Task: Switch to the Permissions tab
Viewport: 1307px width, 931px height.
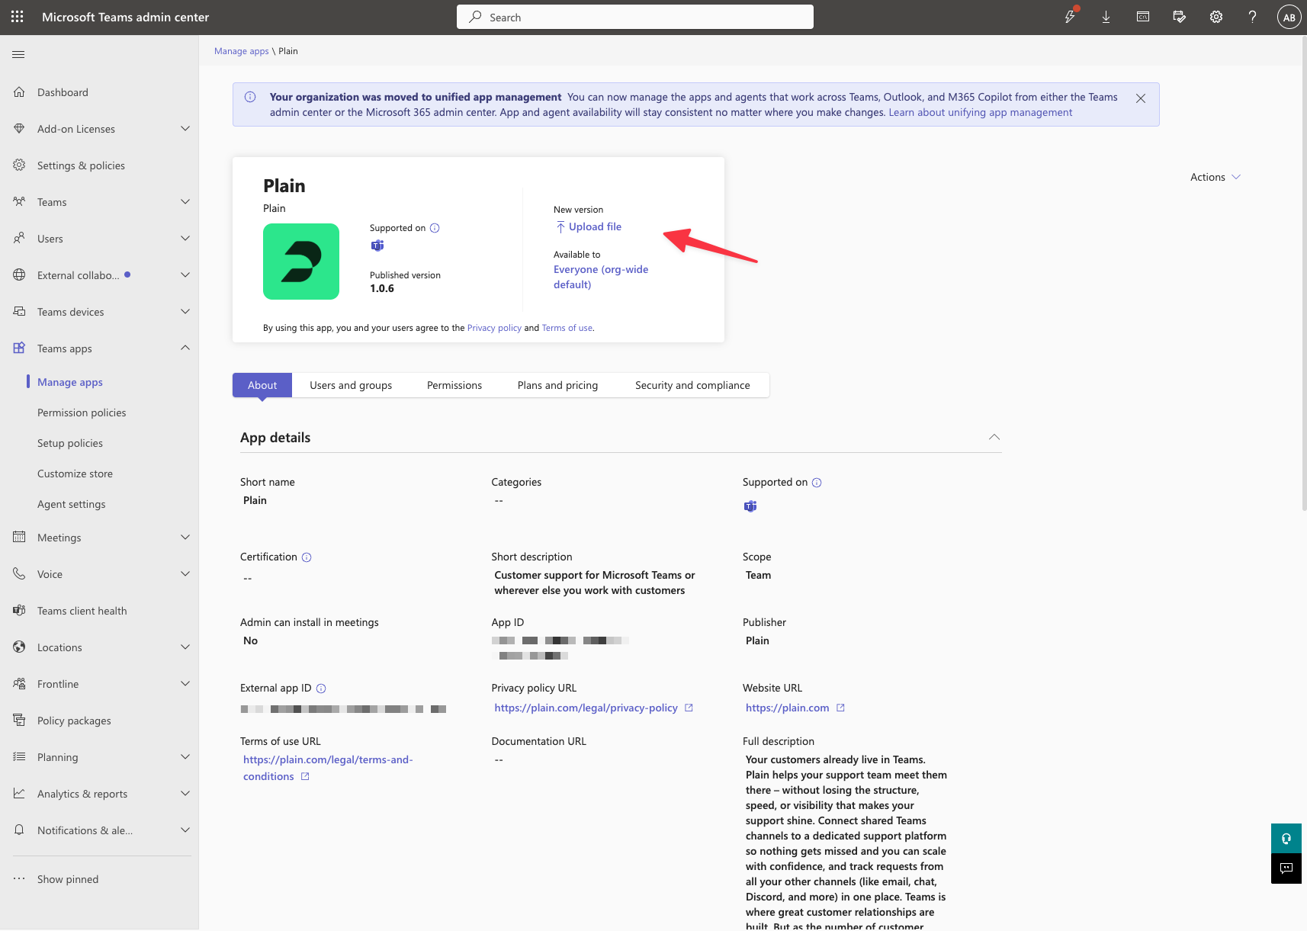Action: (x=454, y=385)
